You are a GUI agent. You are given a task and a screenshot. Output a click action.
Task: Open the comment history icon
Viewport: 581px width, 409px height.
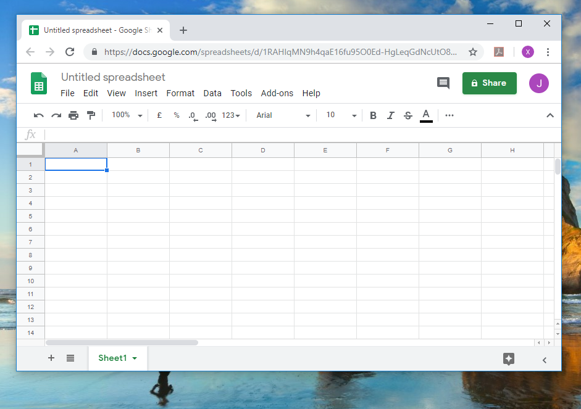click(443, 83)
